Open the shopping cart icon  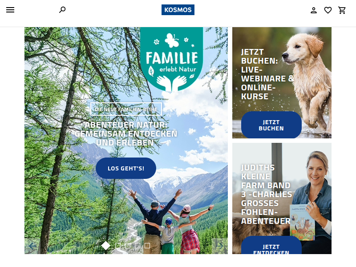point(342,10)
